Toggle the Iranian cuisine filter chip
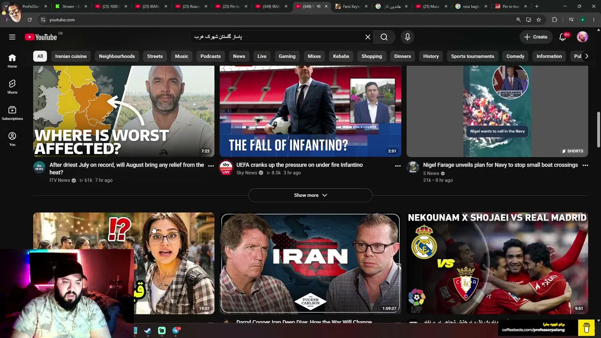 71,56
